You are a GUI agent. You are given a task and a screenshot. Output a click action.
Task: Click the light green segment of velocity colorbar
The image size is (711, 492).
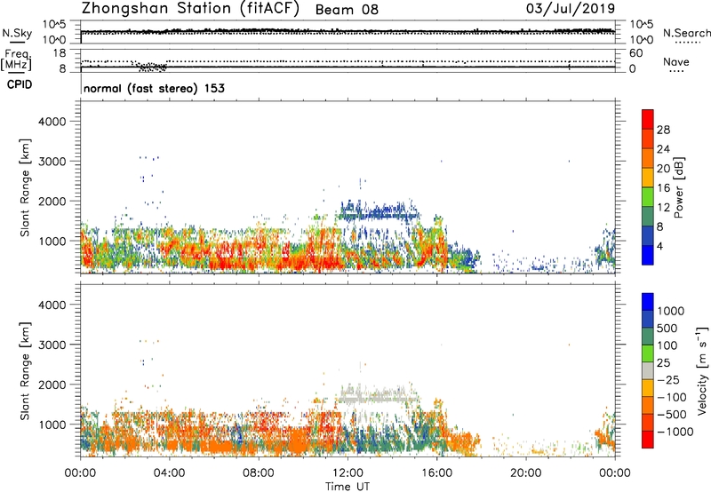[648, 353]
